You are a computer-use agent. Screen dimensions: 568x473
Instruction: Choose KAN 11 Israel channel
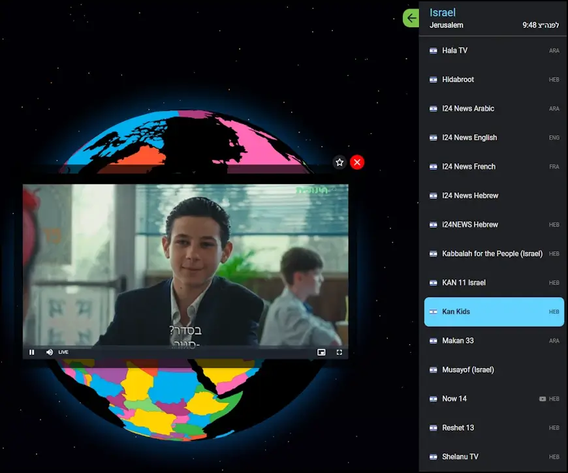(464, 282)
